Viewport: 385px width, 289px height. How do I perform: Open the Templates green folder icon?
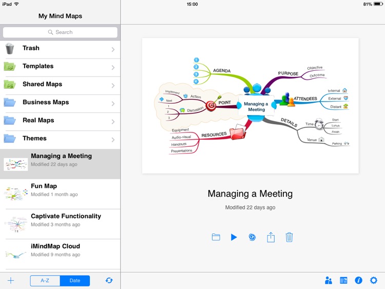pyautogui.click(x=10, y=66)
